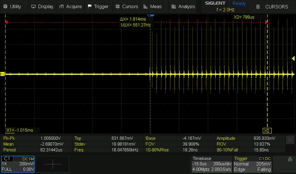296x174 pixels.
Task: Open the Trigger settings box
Action: [252, 164]
